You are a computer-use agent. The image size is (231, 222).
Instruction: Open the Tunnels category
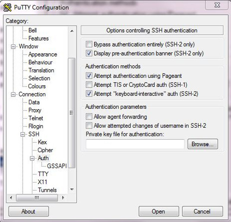(47, 190)
